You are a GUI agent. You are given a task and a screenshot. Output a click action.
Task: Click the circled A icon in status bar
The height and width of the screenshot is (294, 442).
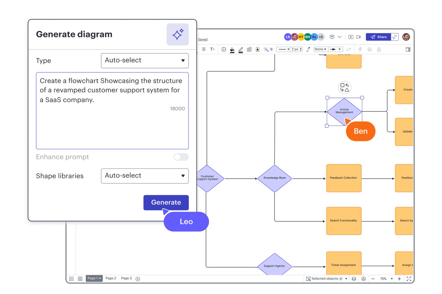pos(363,279)
